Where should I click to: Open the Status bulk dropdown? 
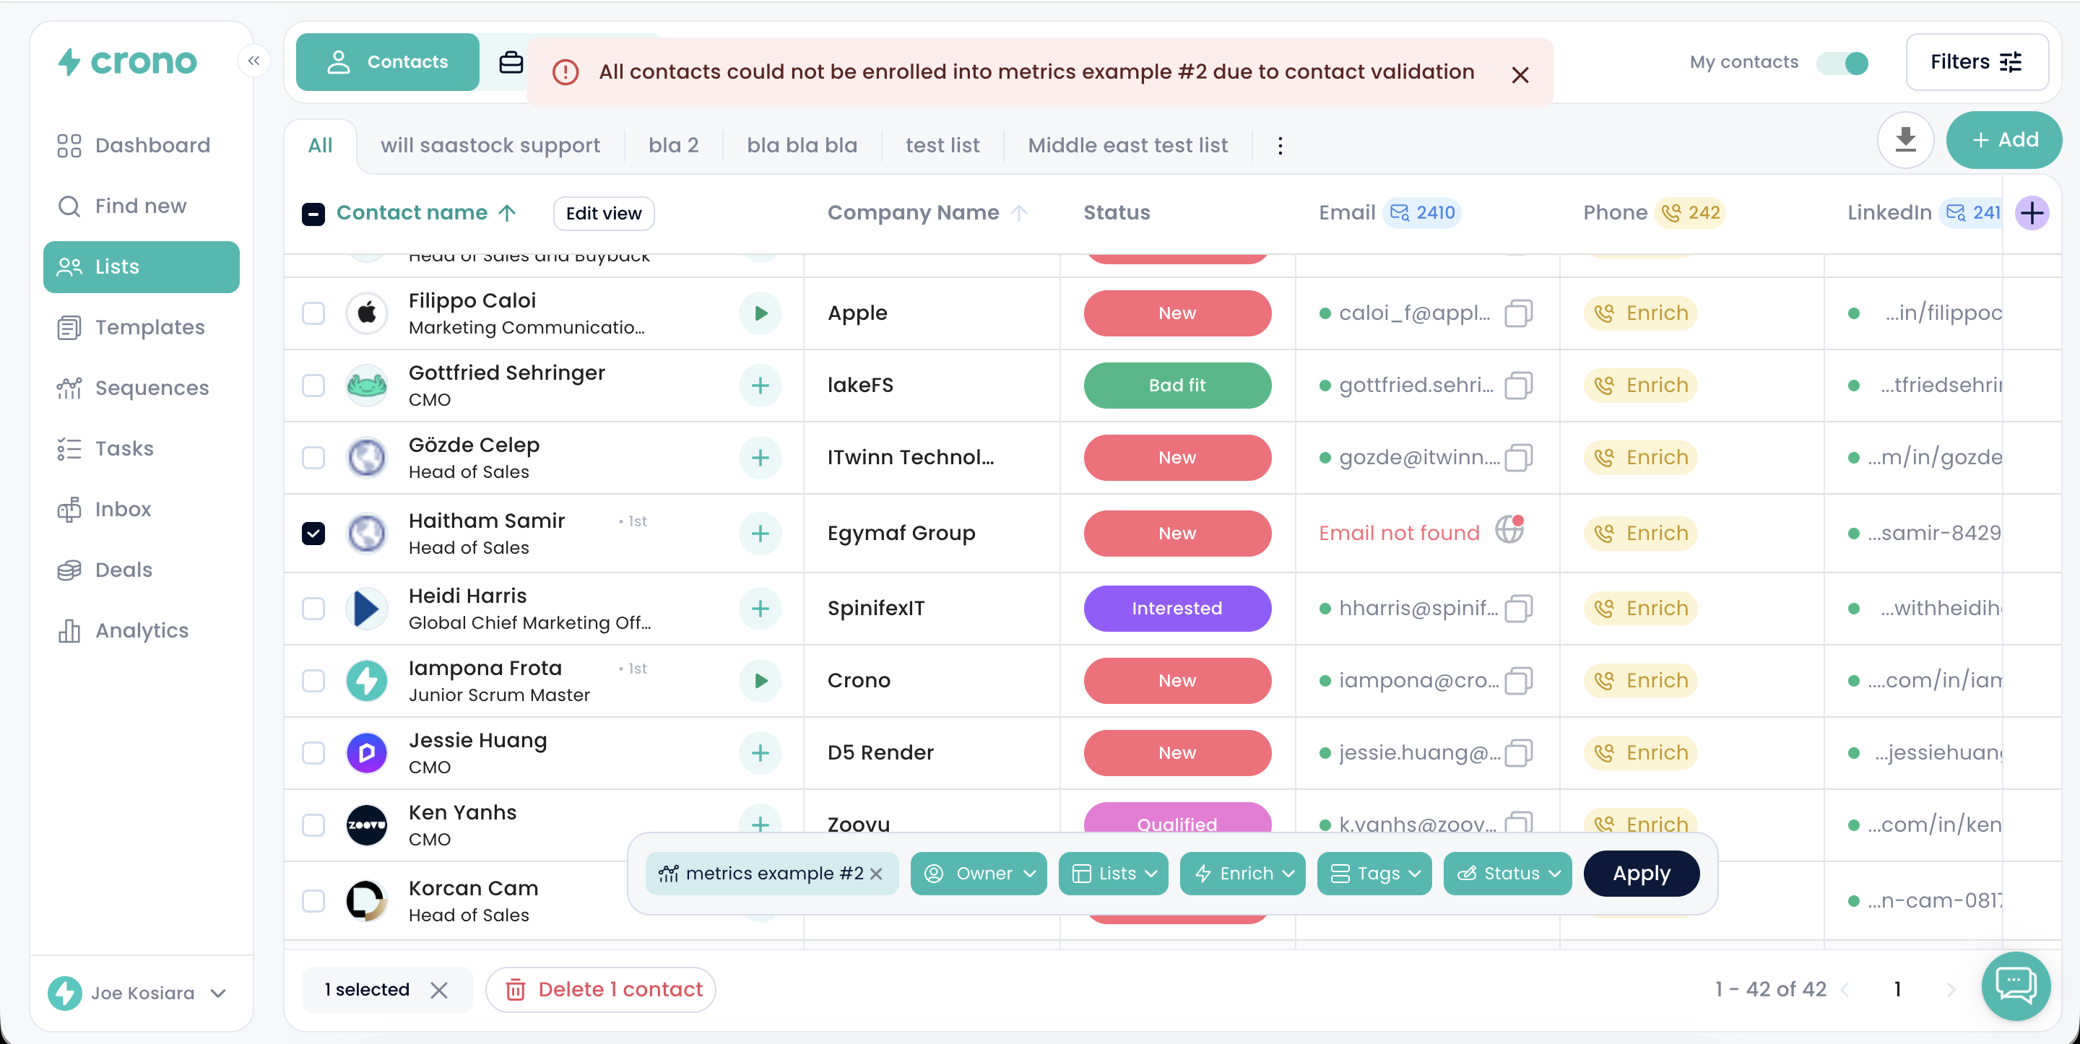coord(1507,874)
